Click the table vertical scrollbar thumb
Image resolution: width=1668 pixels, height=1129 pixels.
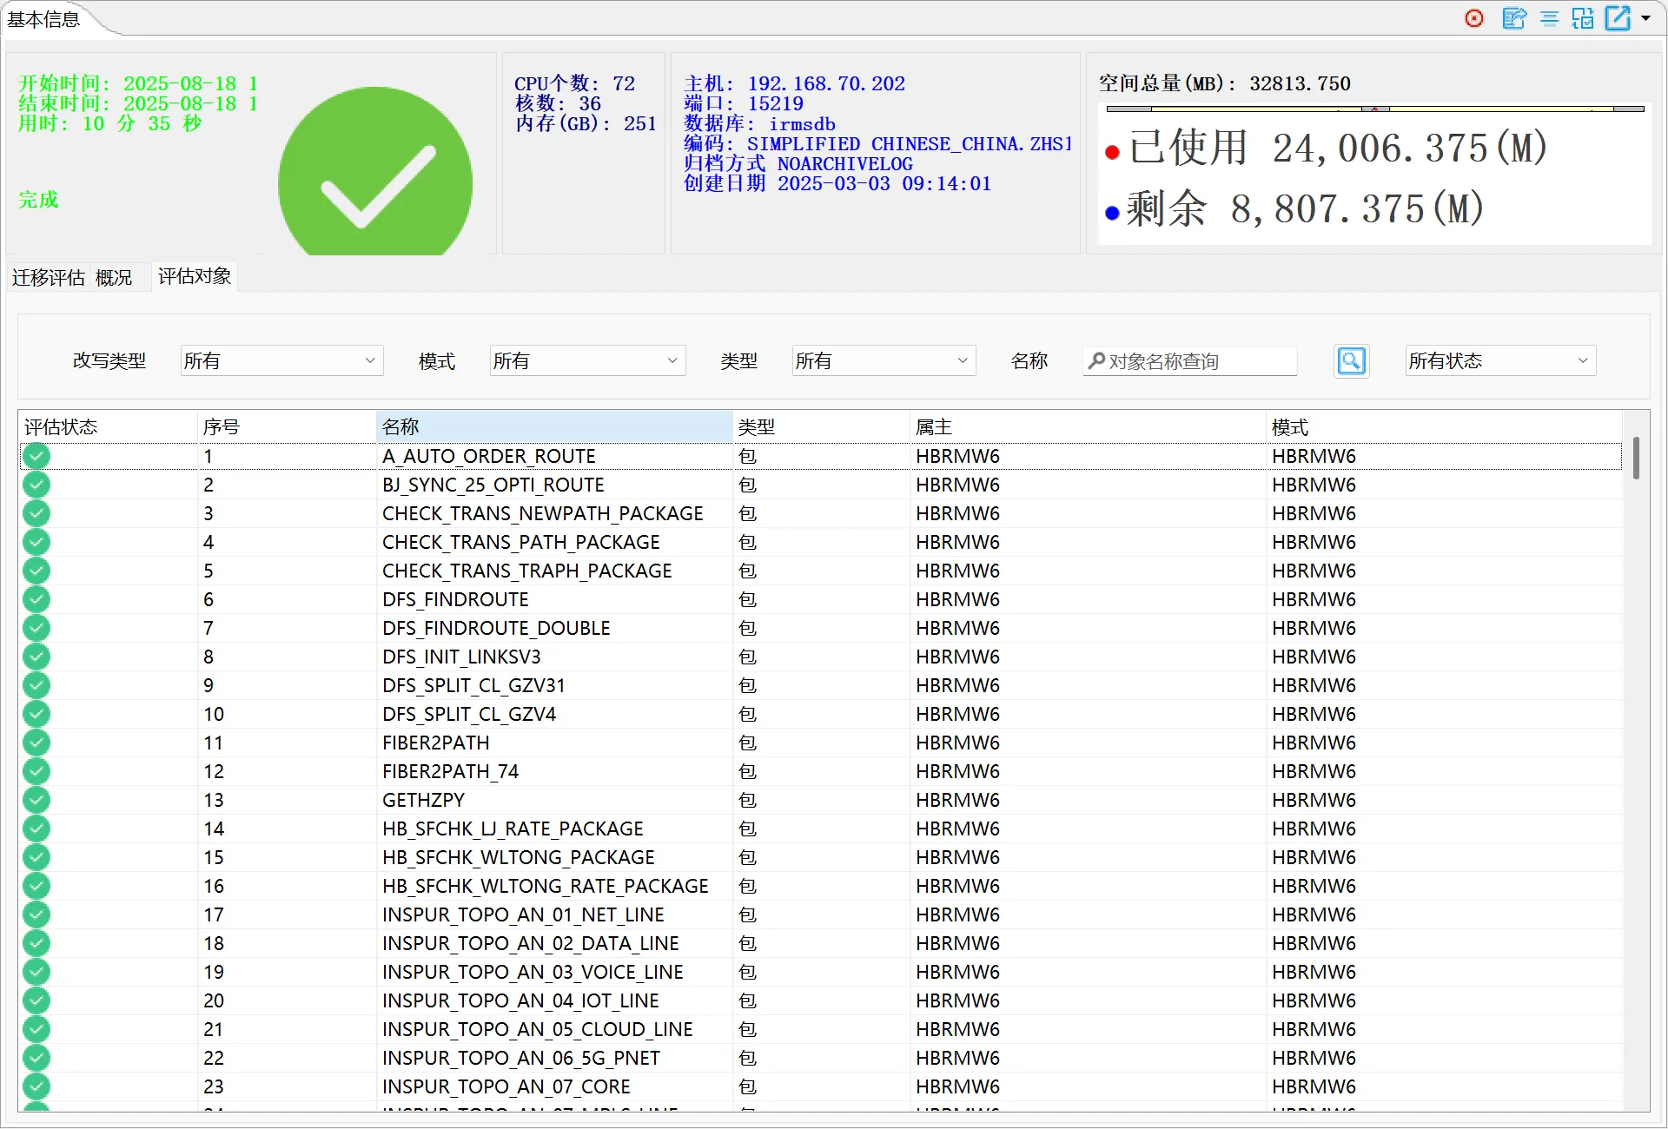tap(1636, 458)
